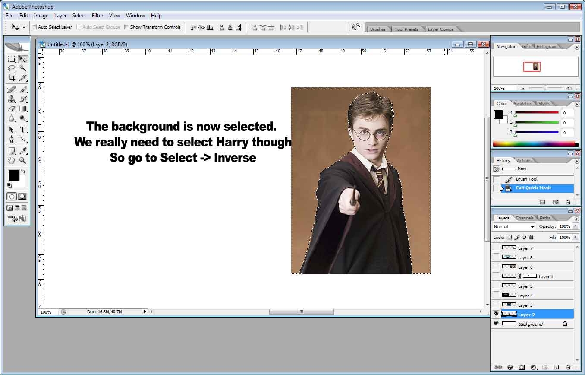Open Fill slider arrow in Layers
Image resolution: width=585 pixels, height=375 pixels.
coord(575,237)
